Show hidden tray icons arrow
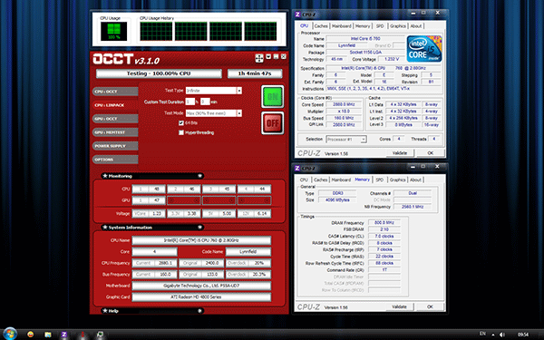Screen dimensions: 544x340 pyautogui.click(x=492, y=335)
